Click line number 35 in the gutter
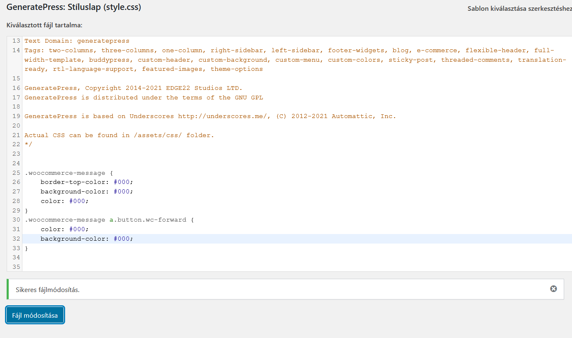The width and height of the screenshot is (572, 338). click(x=16, y=267)
